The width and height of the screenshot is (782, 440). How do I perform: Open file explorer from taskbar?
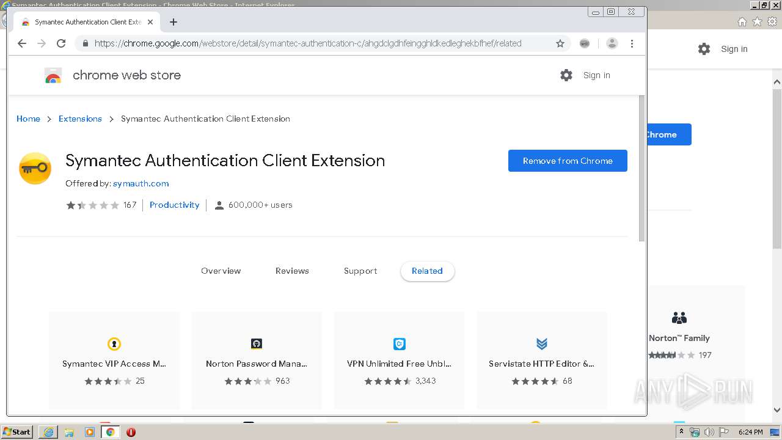coord(69,432)
